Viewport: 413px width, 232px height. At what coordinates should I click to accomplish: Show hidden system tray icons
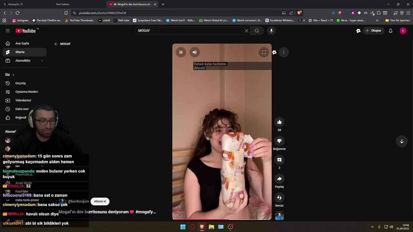(372, 227)
